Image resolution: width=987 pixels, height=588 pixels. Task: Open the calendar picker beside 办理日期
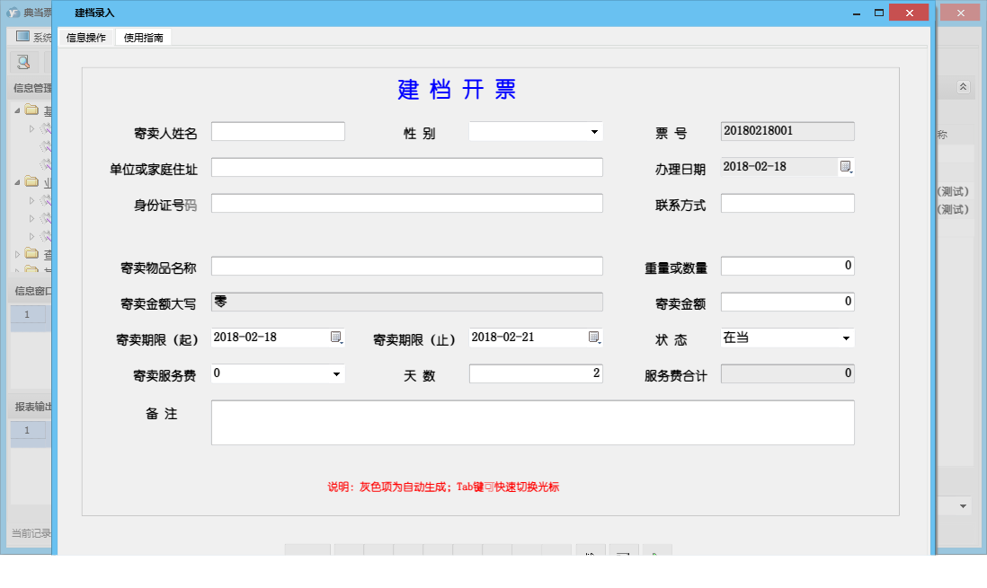click(843, 167)
